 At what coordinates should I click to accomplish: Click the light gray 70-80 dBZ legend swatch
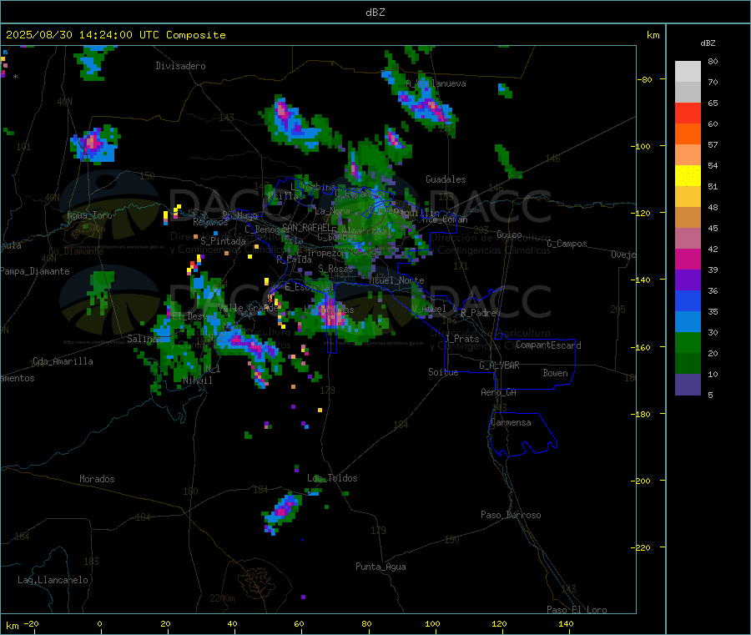(688, 72)
